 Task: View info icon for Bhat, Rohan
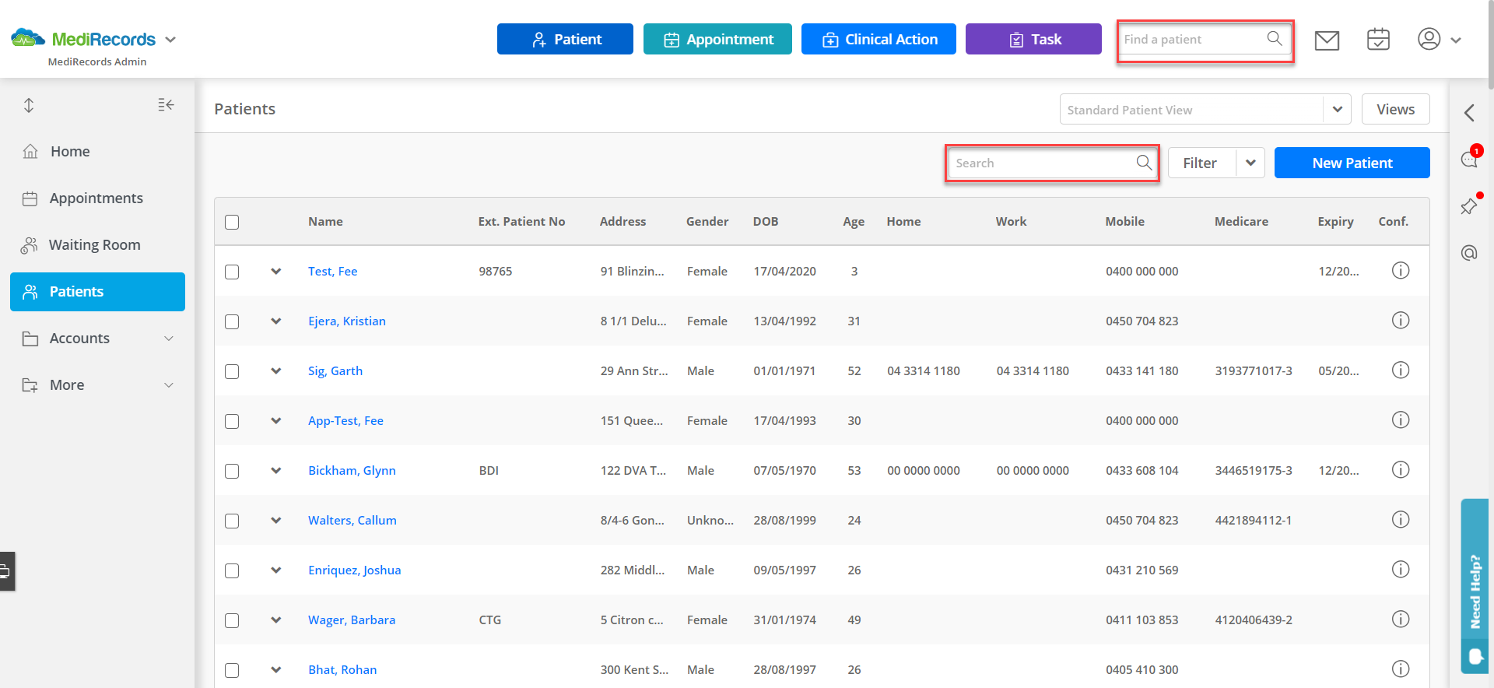click(x=1401, y=669)
